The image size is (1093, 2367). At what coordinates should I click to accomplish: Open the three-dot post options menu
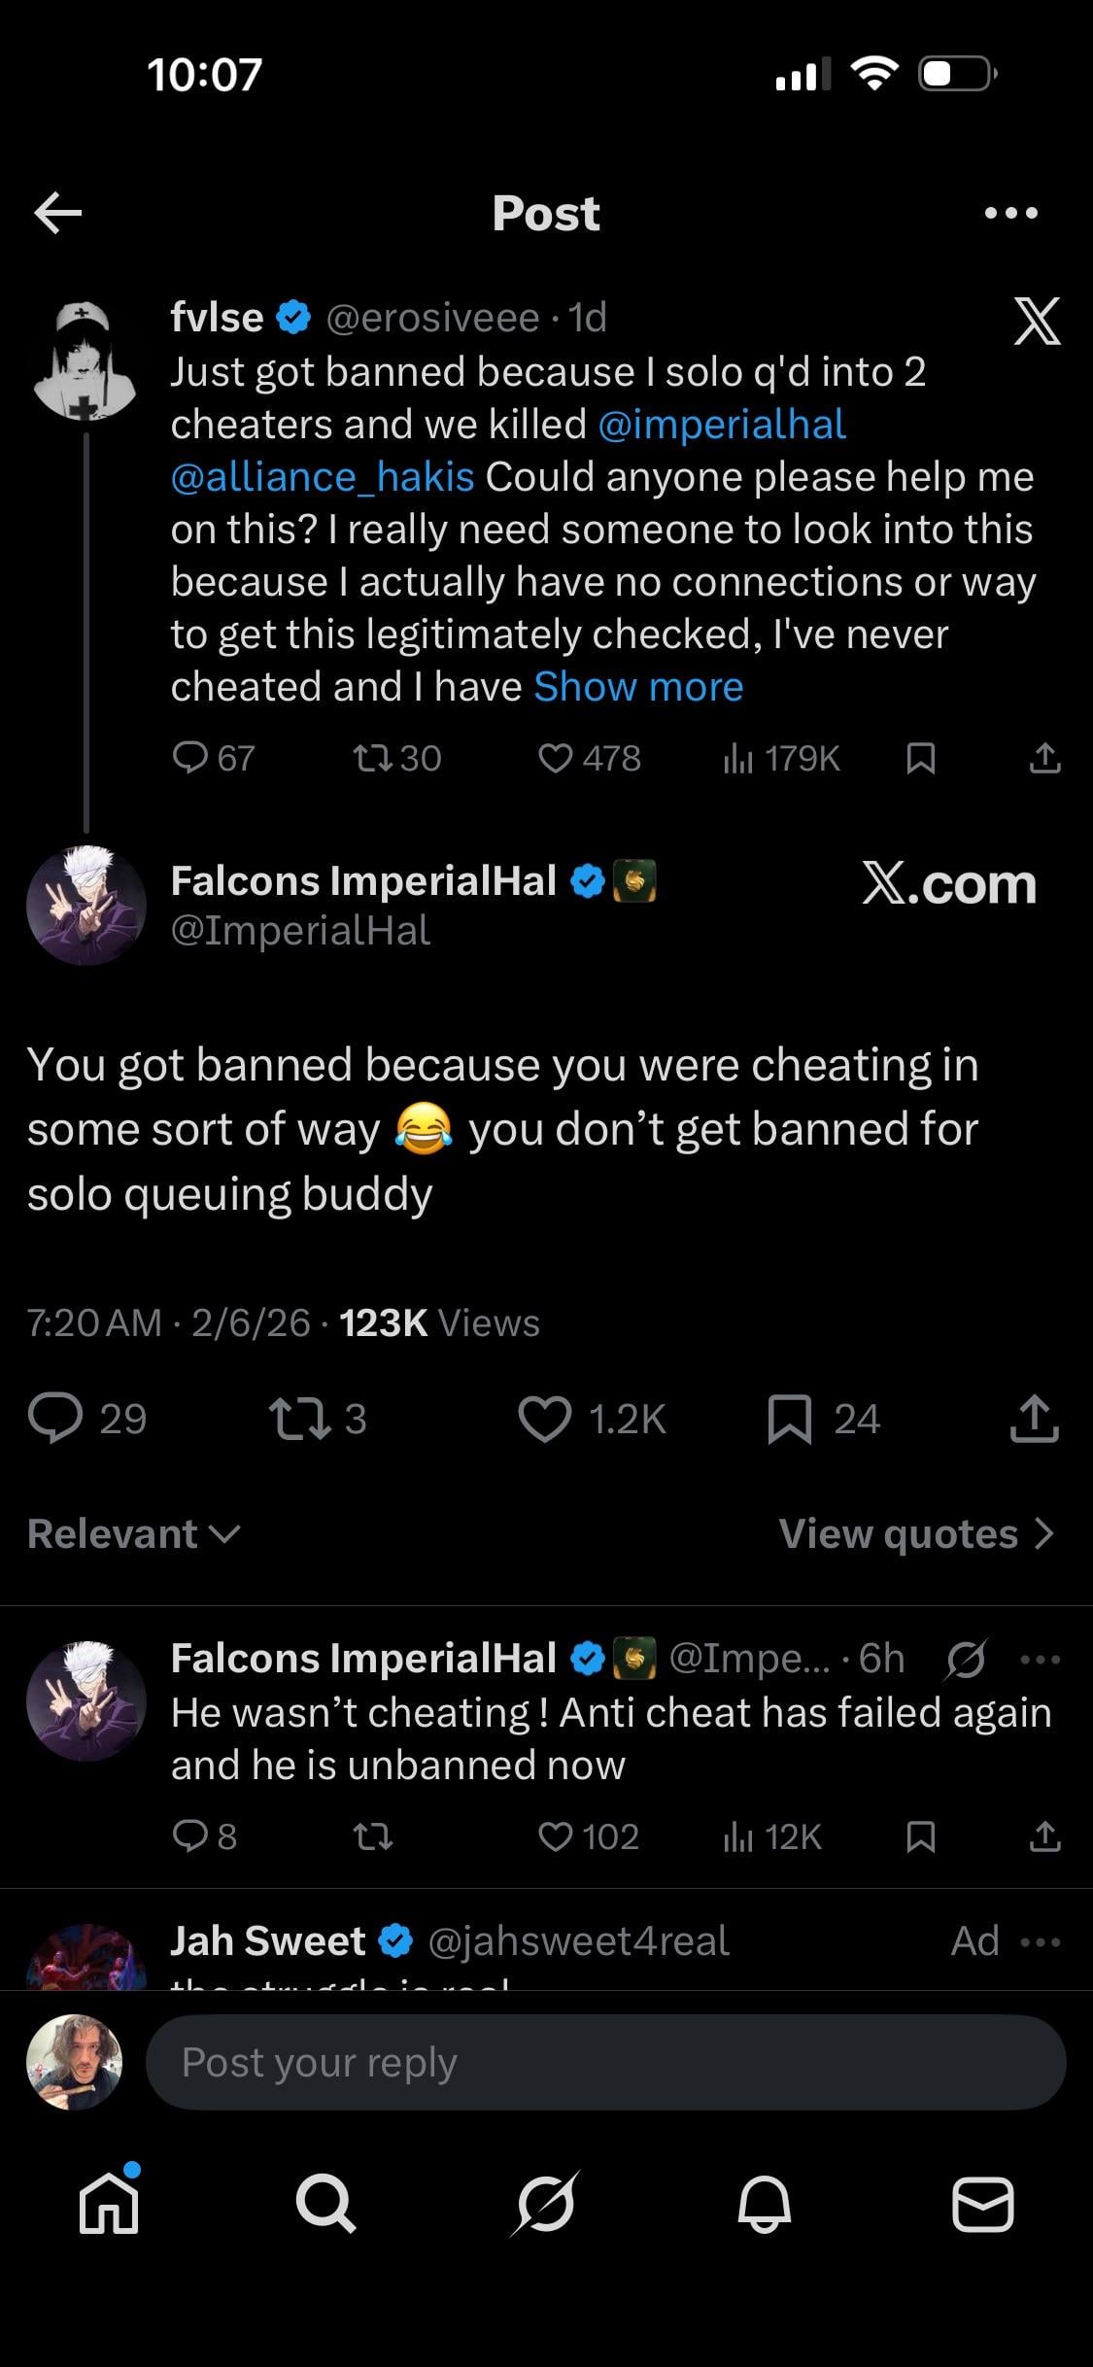[x=1010, y=213]
